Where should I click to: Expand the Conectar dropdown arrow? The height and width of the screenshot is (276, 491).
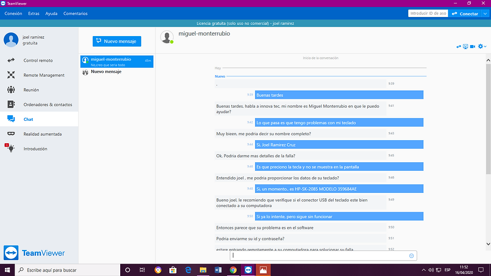tap(485, 14)
